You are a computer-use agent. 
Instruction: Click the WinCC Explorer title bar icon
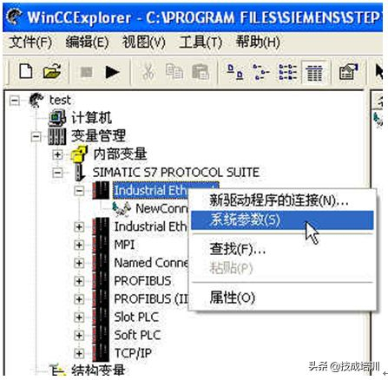pyautogui.click(x=14, y=16)
